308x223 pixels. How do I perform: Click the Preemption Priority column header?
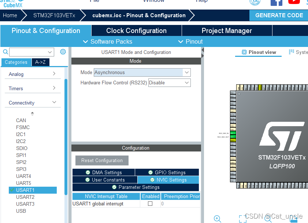[x=180, y=196]
